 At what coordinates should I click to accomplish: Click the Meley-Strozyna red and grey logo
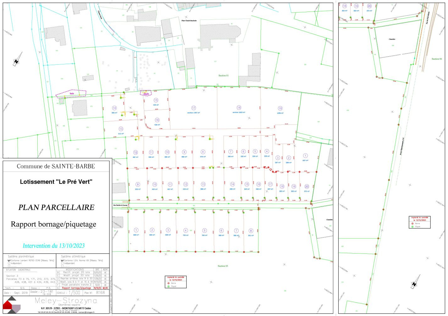11,305
